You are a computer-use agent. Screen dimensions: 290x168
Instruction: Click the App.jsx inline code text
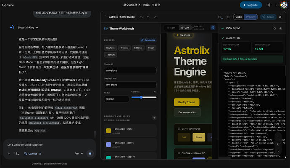(40, 131)
